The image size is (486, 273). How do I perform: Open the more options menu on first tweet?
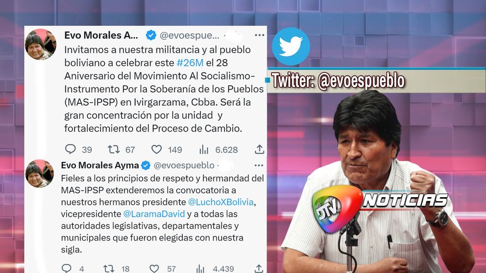[x=259, y=35]
